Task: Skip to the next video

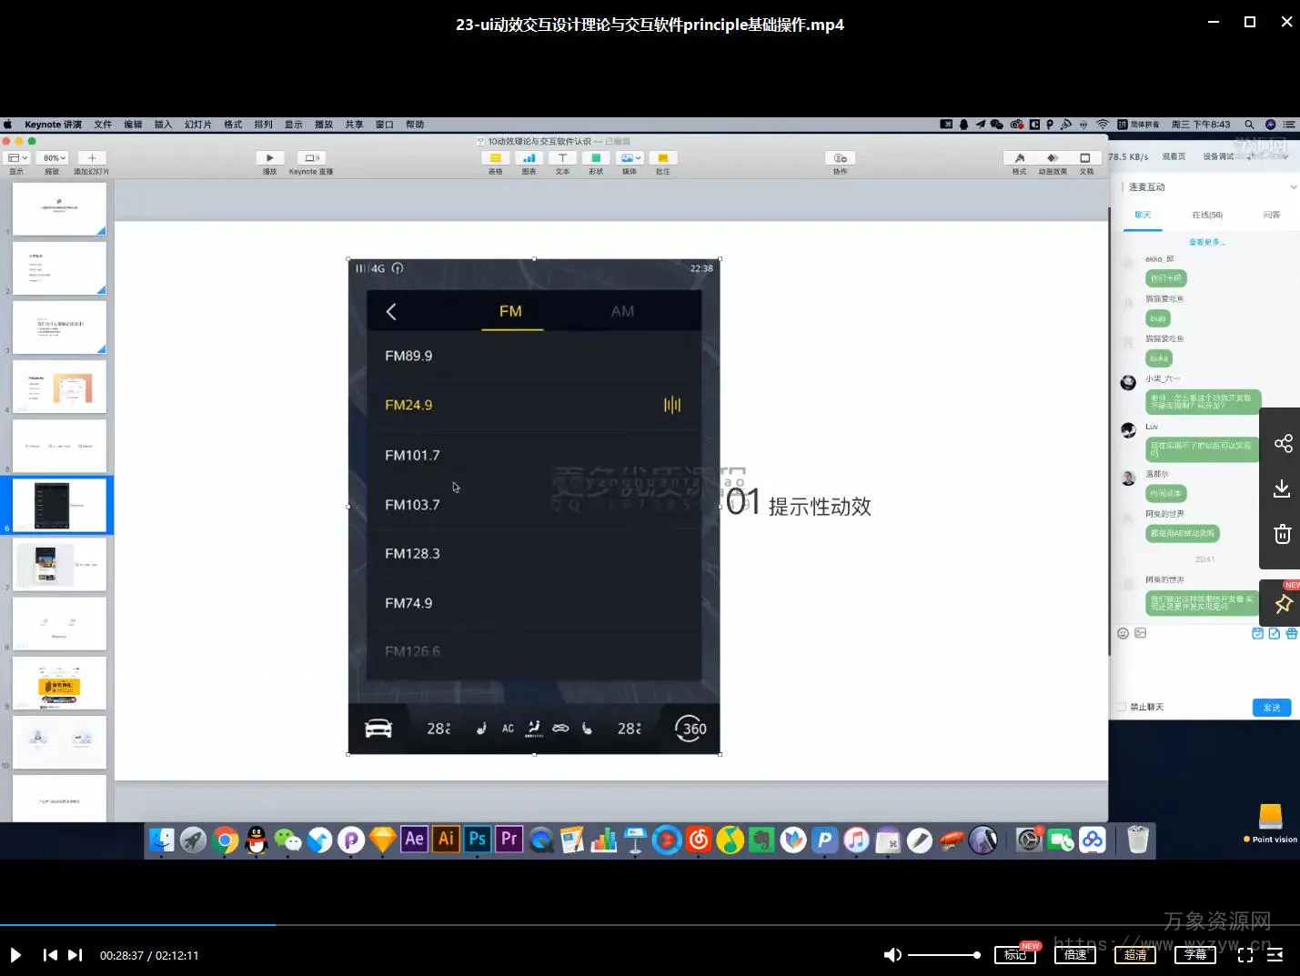Action: (x=76, y=955)
